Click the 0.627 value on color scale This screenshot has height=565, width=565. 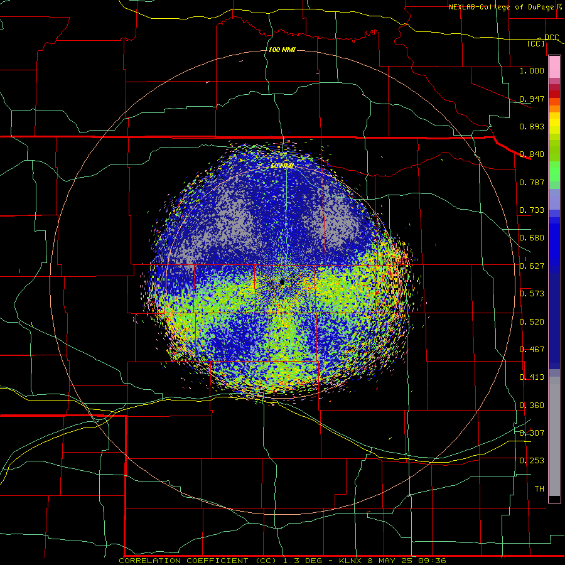tap(532, 266)
